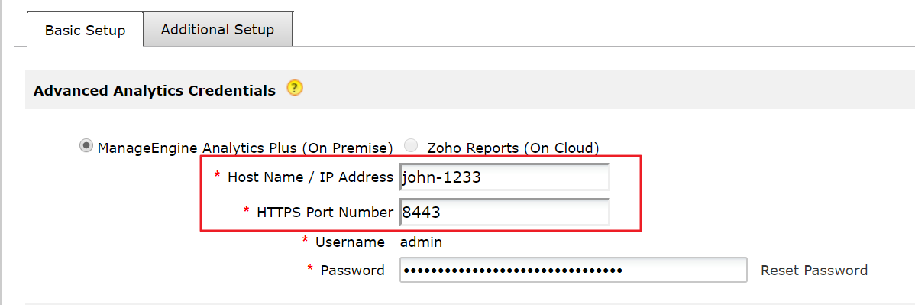Click the ManageEngine Analytics Plus (On Premise) text
915x305 pixels.
pyautogui.click(x=245, y=148)
